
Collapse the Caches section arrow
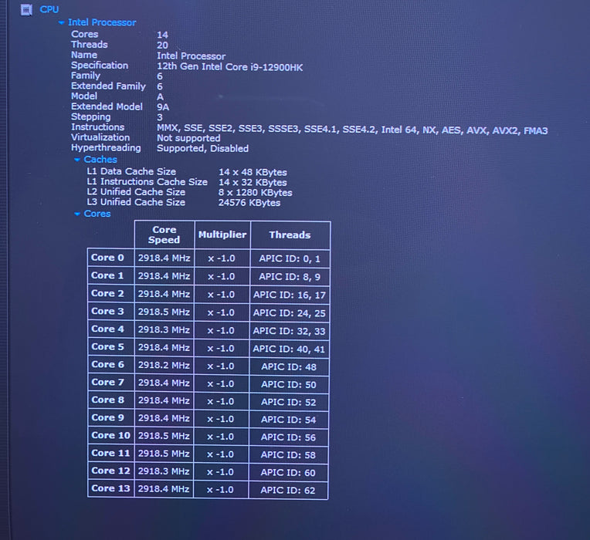point(77,160)
